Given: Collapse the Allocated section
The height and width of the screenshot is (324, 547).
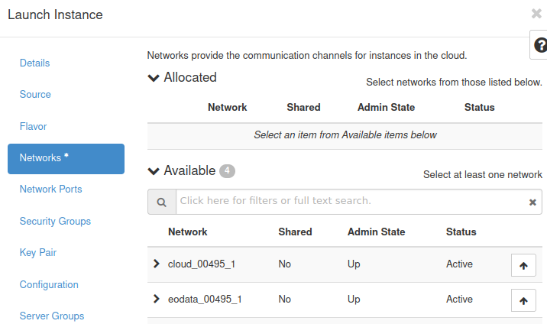Looking at the screenshot, I should (154, 78).
